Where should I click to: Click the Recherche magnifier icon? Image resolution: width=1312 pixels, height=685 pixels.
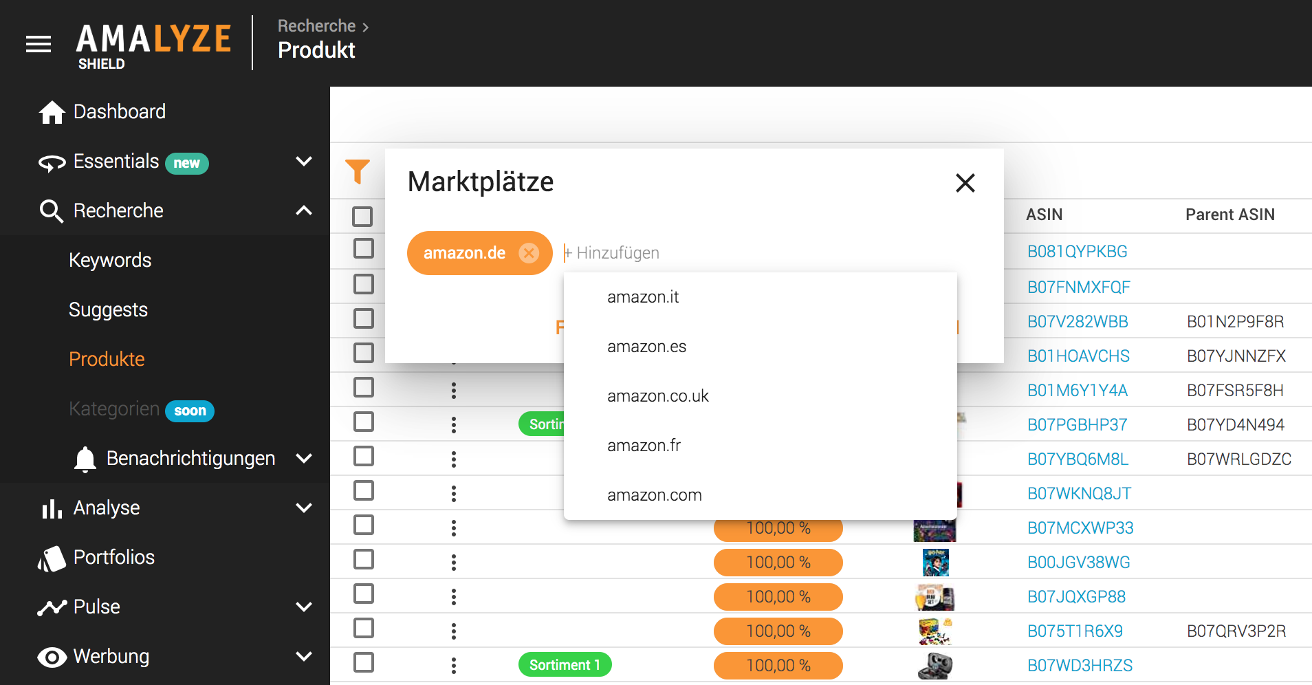[52, 211]
